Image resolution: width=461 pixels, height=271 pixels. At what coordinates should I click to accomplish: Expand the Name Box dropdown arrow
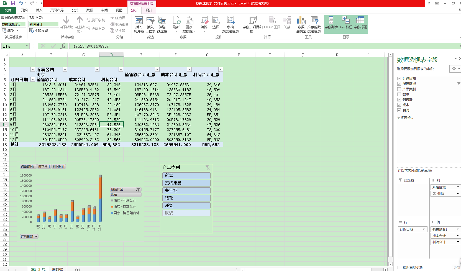(27, 46)
